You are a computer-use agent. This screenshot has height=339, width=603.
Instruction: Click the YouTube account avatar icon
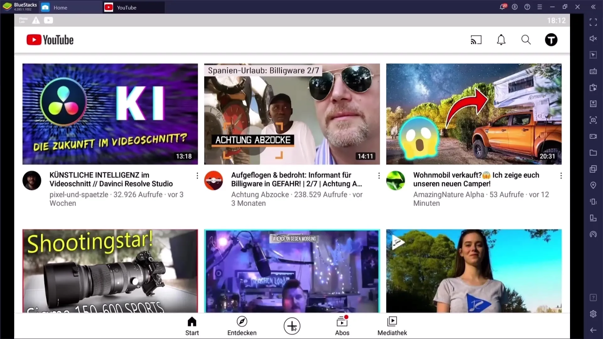(x=551, y=40)
